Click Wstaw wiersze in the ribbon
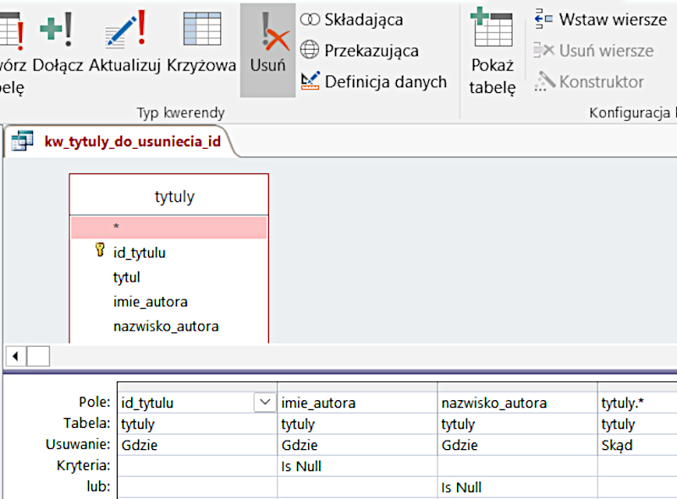 click(601, 19)
